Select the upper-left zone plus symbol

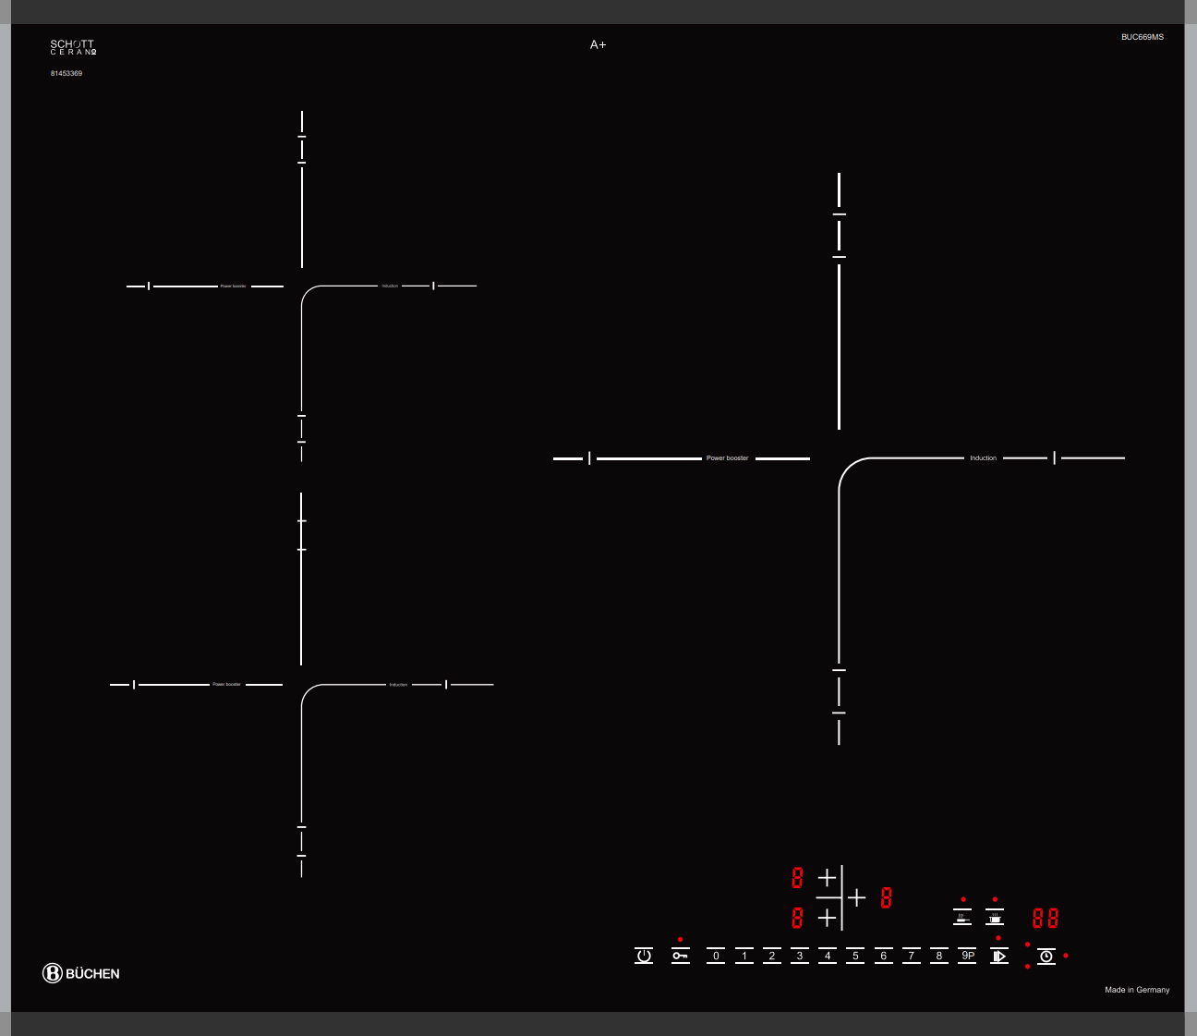(x=827, y=877)
